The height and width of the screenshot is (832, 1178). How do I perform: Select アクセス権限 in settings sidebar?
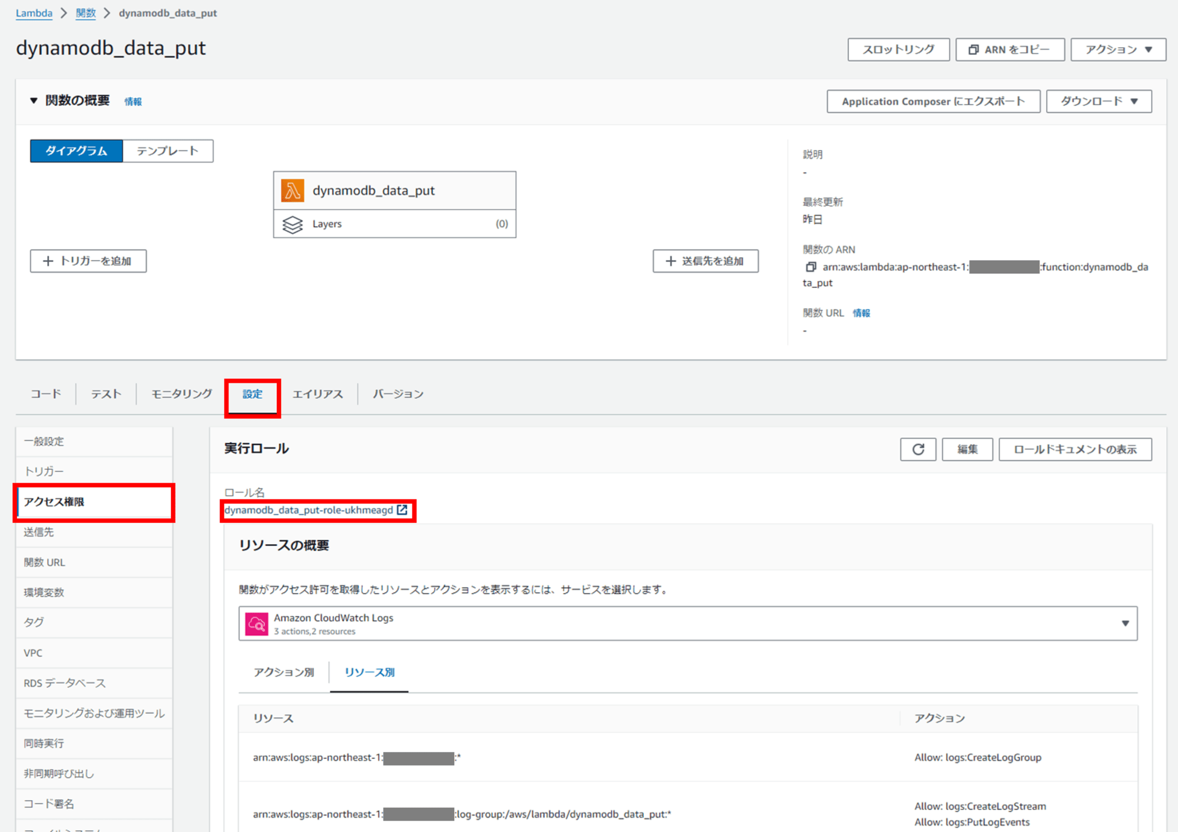[94, 502]
